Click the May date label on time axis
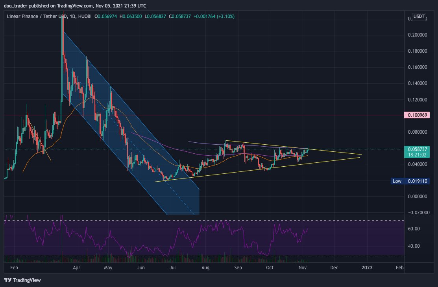This screenshot has height=287, width=438. [108, 268]
